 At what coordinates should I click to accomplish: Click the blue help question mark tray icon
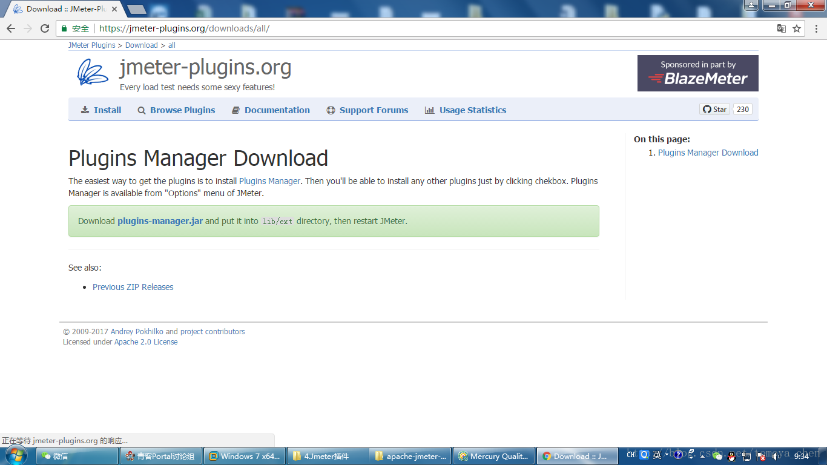[678, 455]
